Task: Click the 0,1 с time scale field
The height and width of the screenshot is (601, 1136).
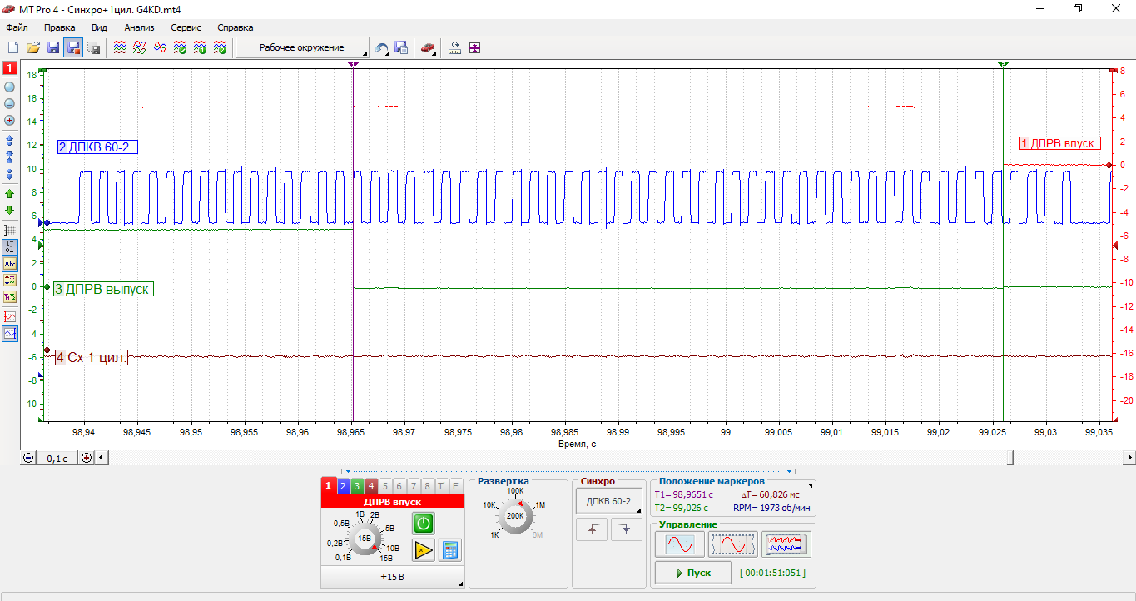Action: pos(57,458)
